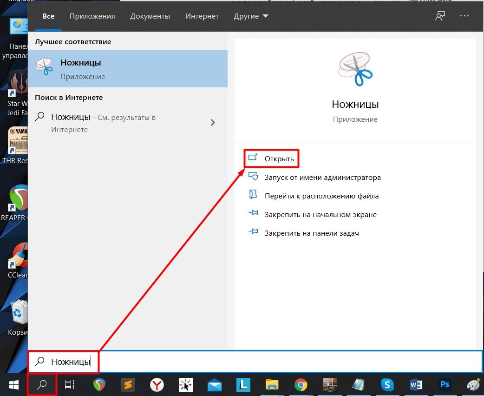Open the blue L app on the taskbar

pyautogui.click(x=243, y=385)
